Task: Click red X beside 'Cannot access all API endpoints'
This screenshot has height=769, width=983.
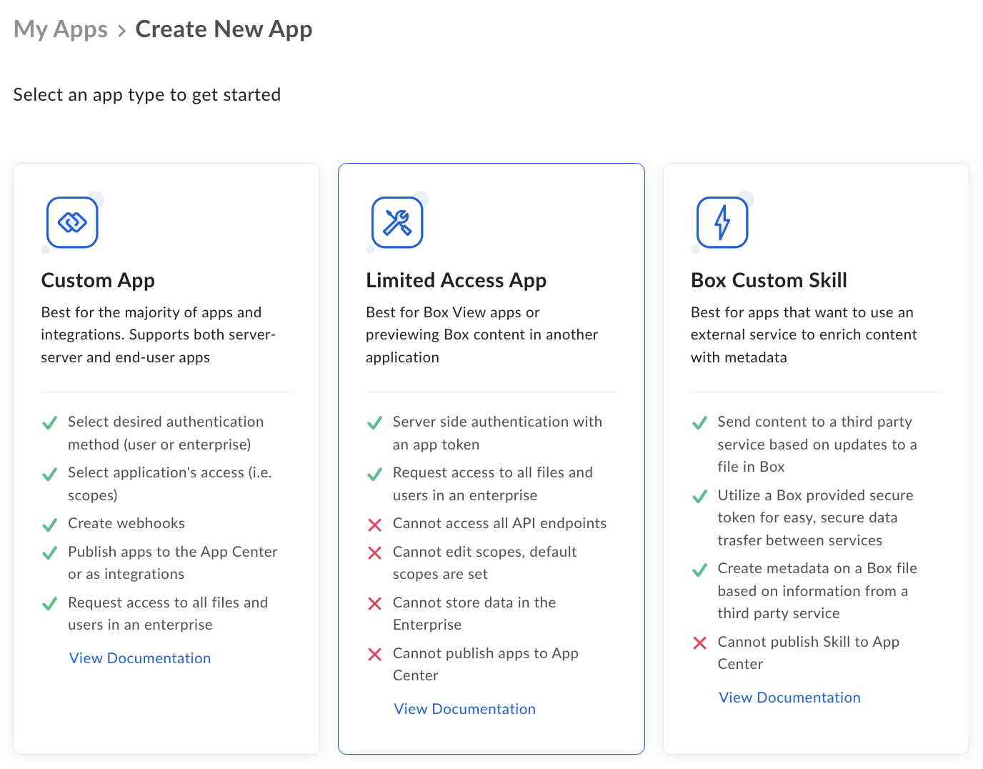Action: coord(374,525)
